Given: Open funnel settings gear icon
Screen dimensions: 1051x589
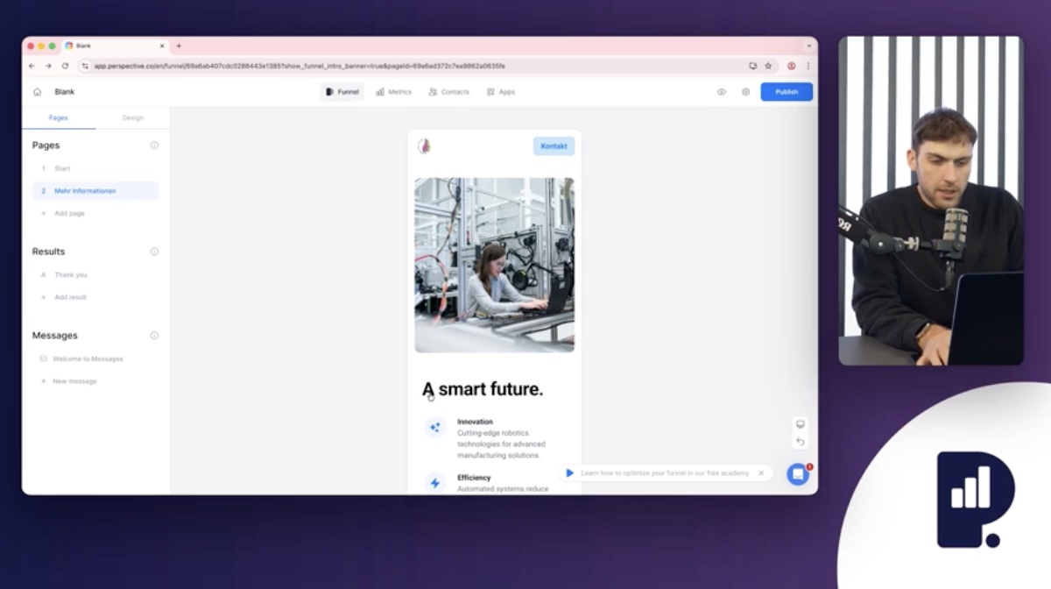Looking at the screenshot, I should (x=745, y=92).
